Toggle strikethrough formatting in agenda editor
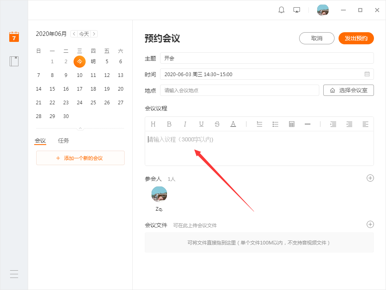 click(x=217, y=124)
